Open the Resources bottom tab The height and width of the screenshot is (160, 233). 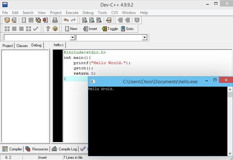pos(37,149)
